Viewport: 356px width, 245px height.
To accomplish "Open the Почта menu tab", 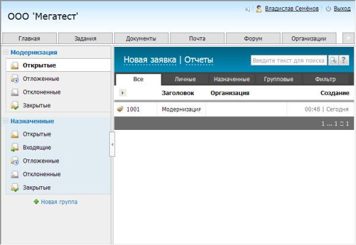I will (198, 39).
